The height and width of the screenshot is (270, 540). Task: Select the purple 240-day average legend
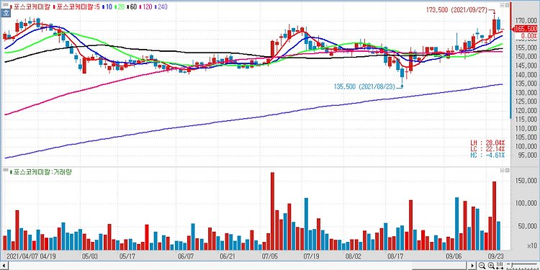[x=161, y=7]
